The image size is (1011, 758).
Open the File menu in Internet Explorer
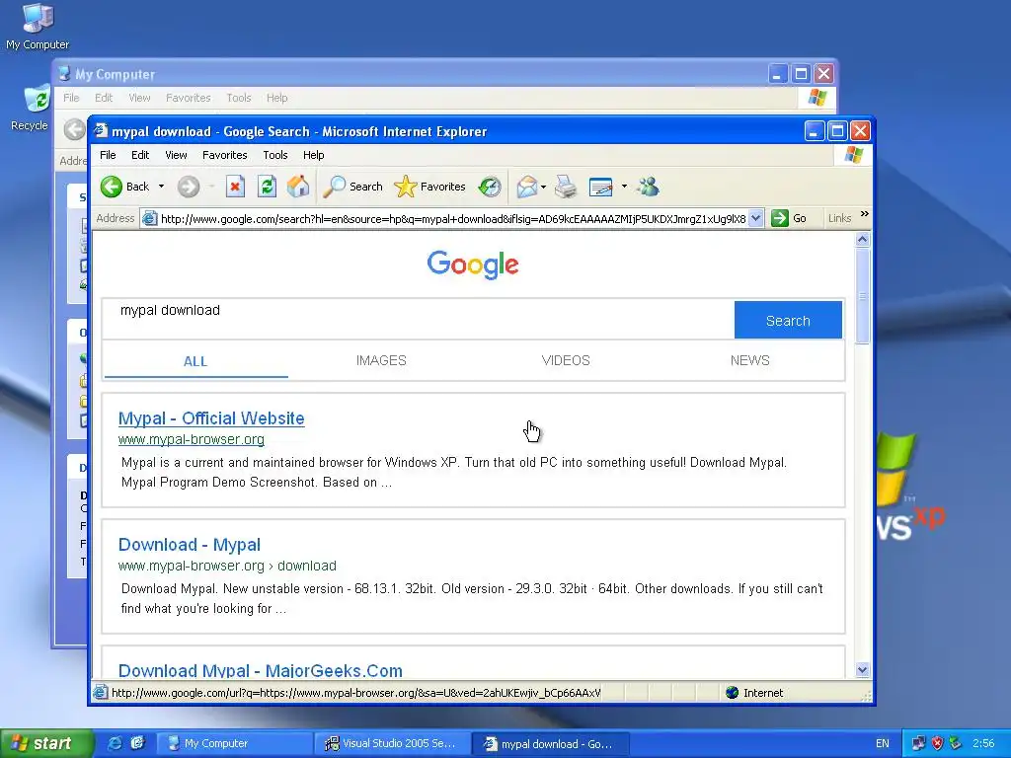pyautogui.click(x=108, y=155)
